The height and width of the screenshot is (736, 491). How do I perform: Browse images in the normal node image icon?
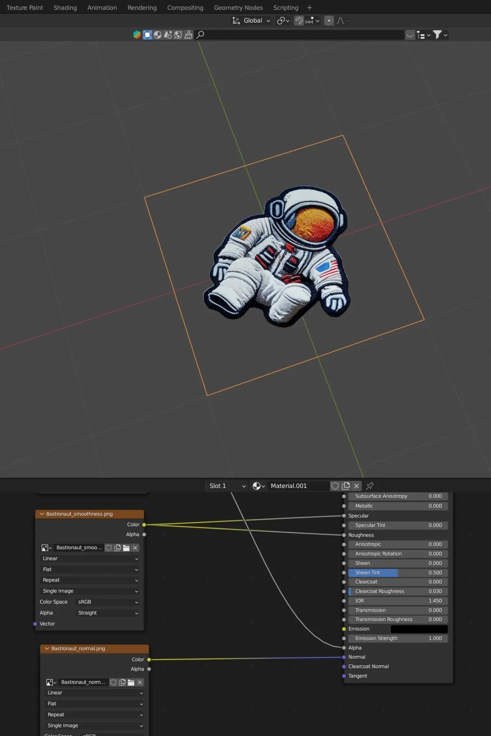pyautogui.click(x=51, y=682)
